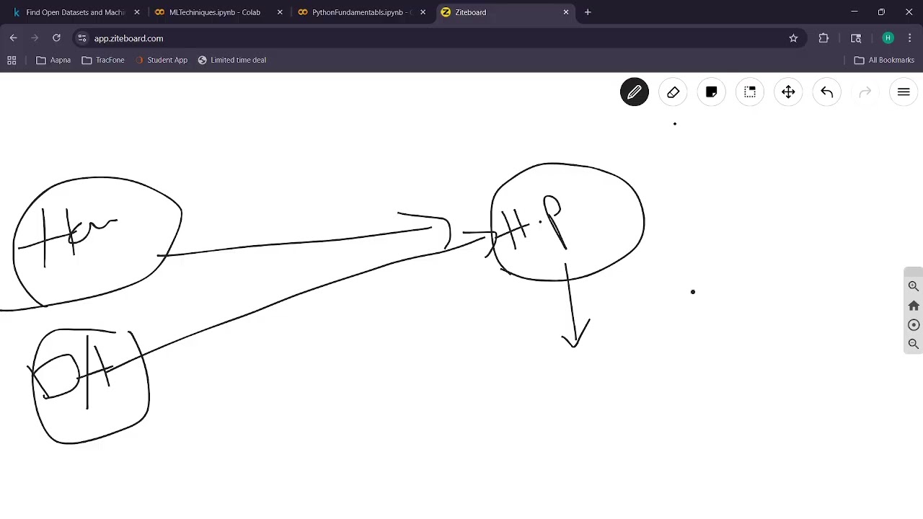This screenshot has height=519, width=923.
Task: Open a new browser tab
Action: 588,12
